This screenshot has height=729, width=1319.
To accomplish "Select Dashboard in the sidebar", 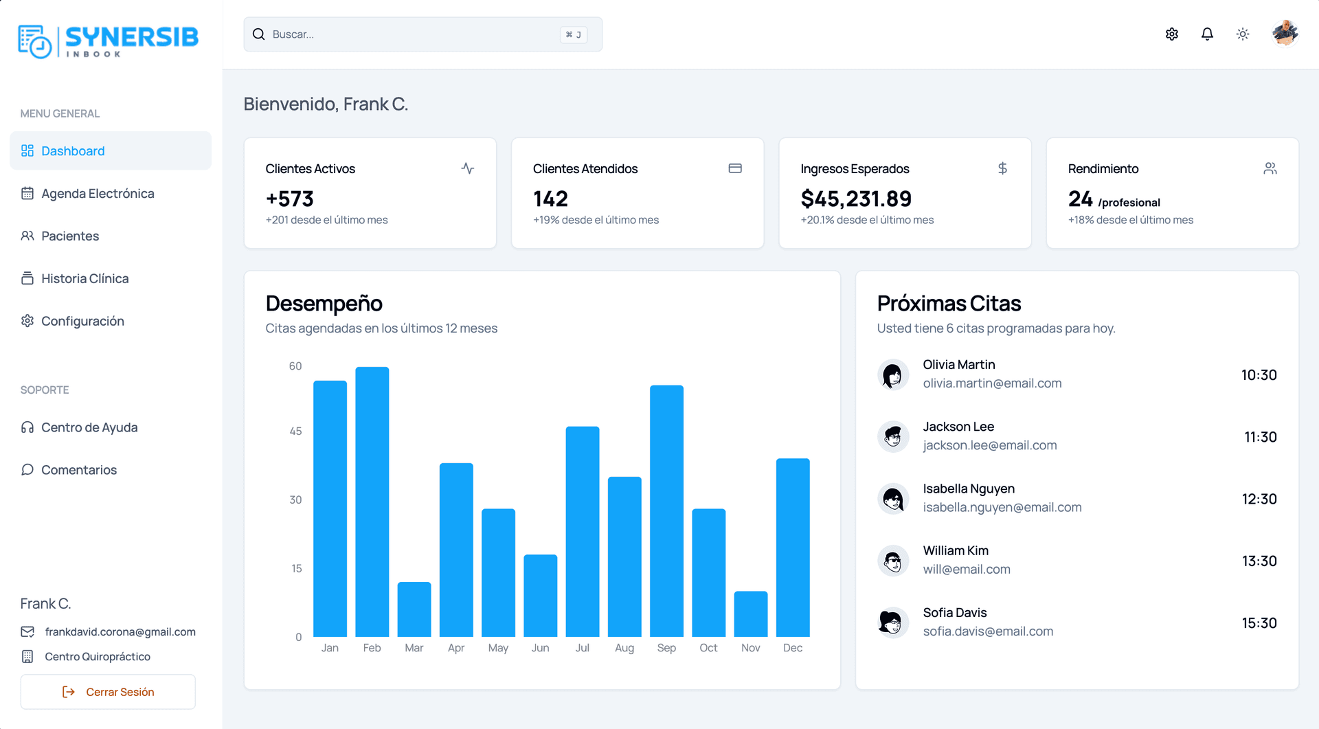I will click(x=111, y=150).
